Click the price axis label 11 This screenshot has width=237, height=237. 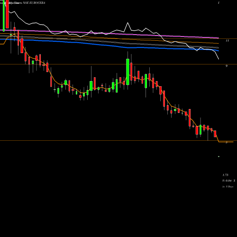(227, 41)
